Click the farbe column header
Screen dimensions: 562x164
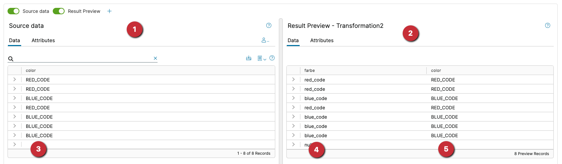310,70
